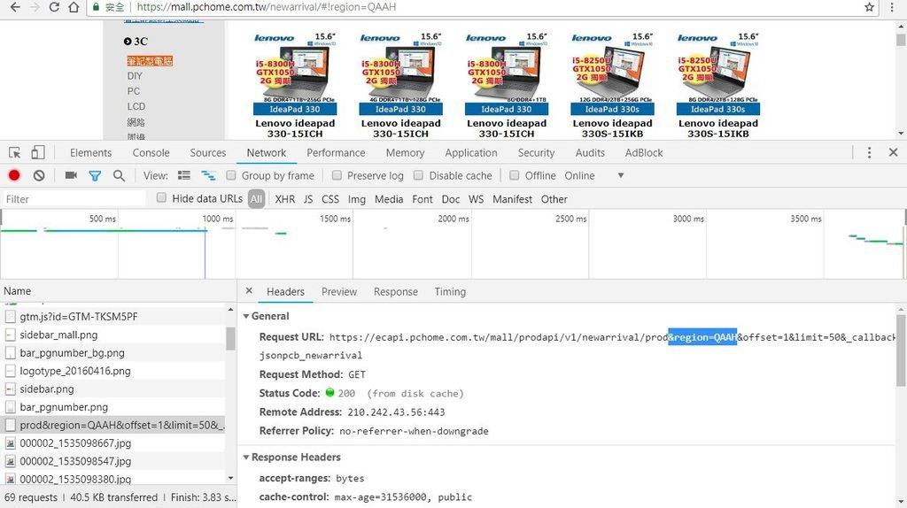Close the request details pane

(249, 290)
